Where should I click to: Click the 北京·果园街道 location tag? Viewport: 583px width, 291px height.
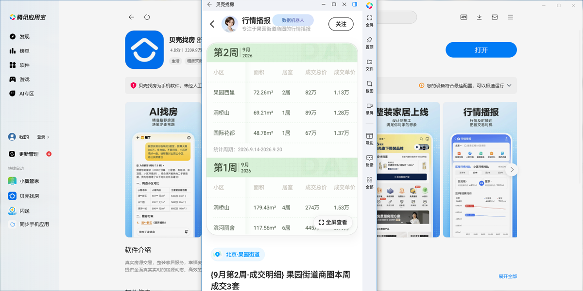pyautogui.click(x=238, y=255)
